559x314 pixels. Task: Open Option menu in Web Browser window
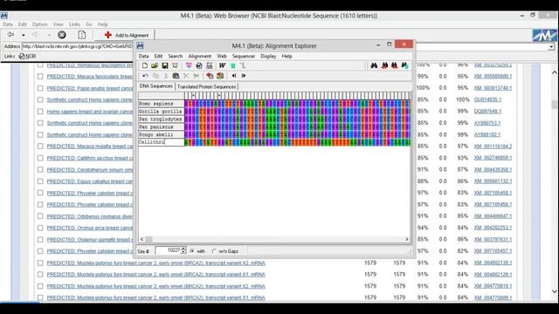tap(39, 24)
